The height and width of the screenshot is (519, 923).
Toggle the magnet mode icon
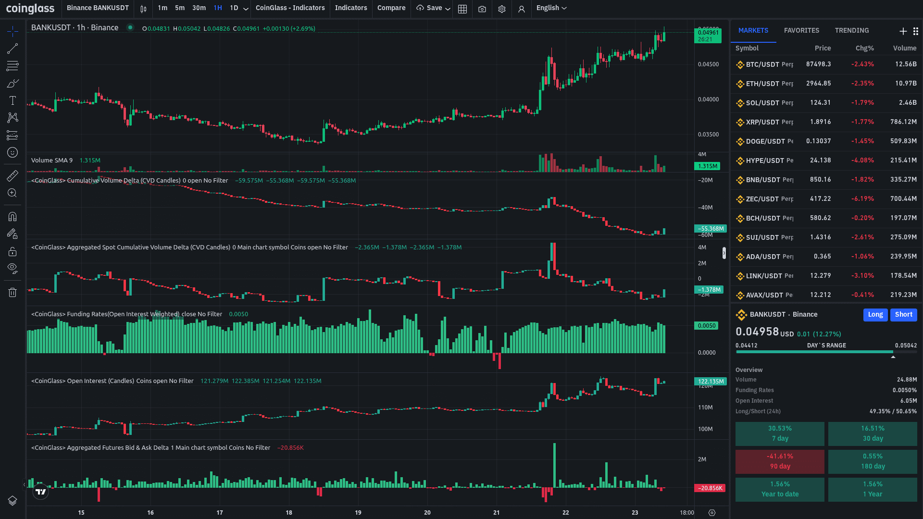pos(12,217)
